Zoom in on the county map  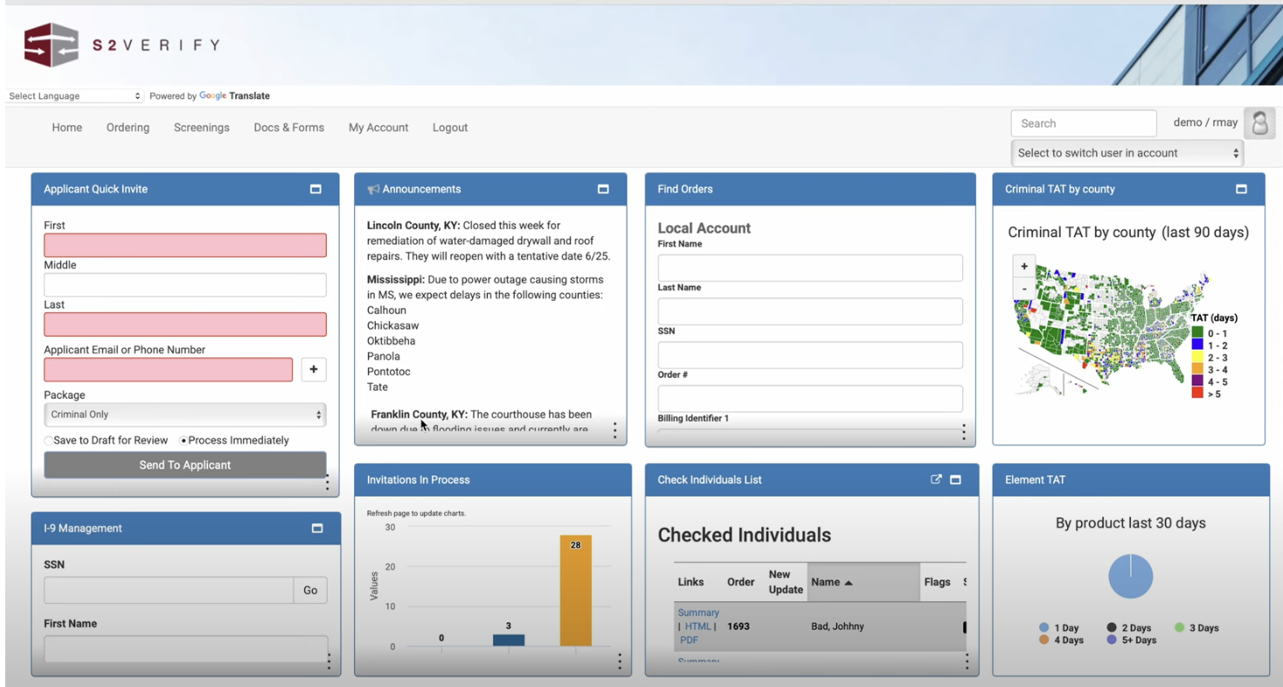(x=1024, y=267)
